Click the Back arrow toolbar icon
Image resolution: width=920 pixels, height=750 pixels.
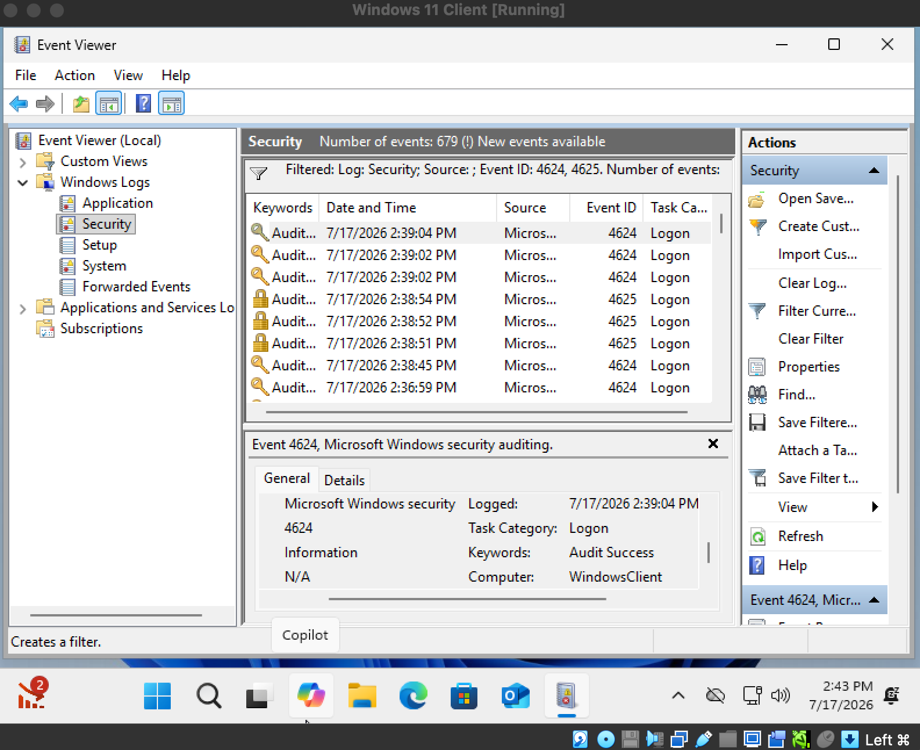coord(19,104)
